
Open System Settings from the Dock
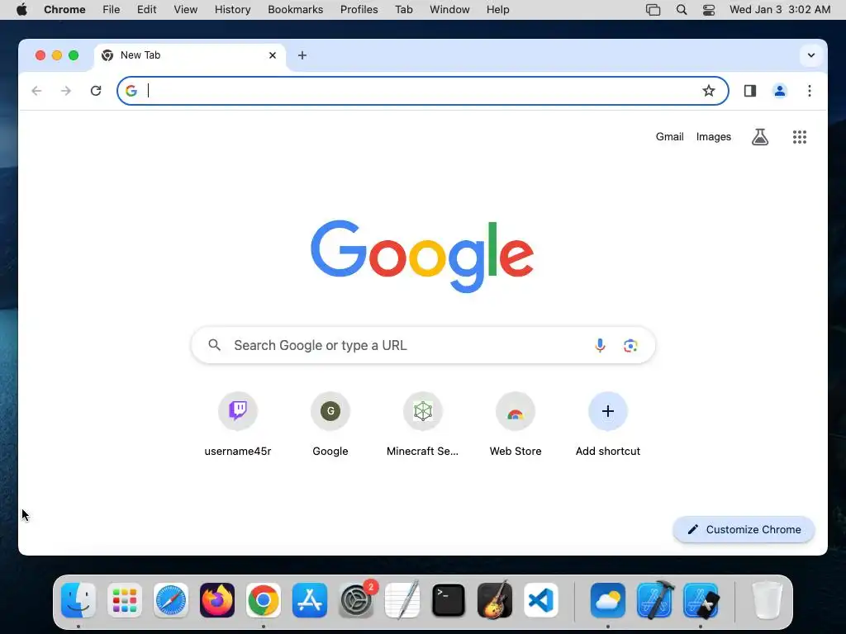[356, 600]
